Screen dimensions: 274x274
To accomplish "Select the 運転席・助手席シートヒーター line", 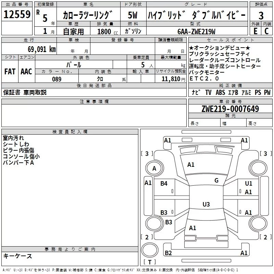I will coord(225,66).
